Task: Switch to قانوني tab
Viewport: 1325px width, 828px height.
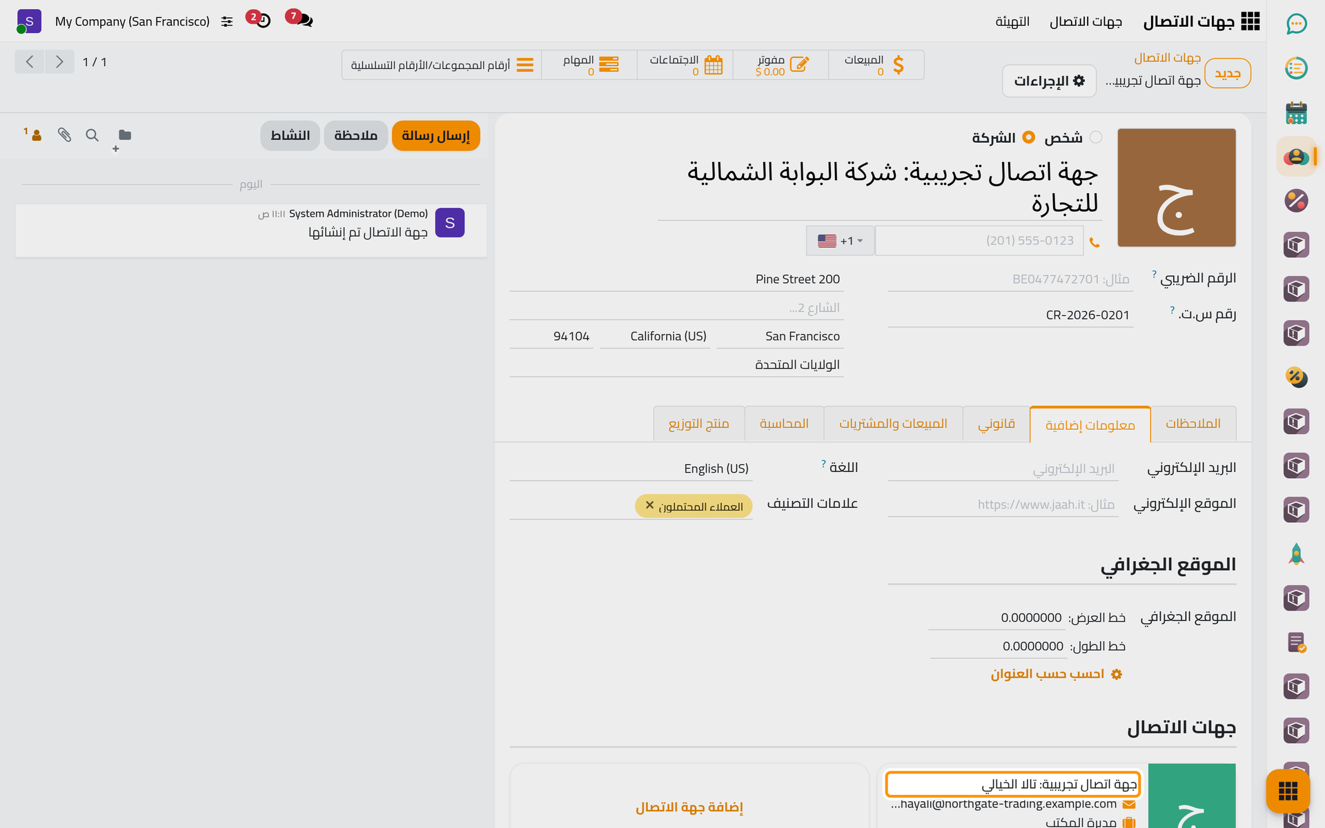Action: 996,424
